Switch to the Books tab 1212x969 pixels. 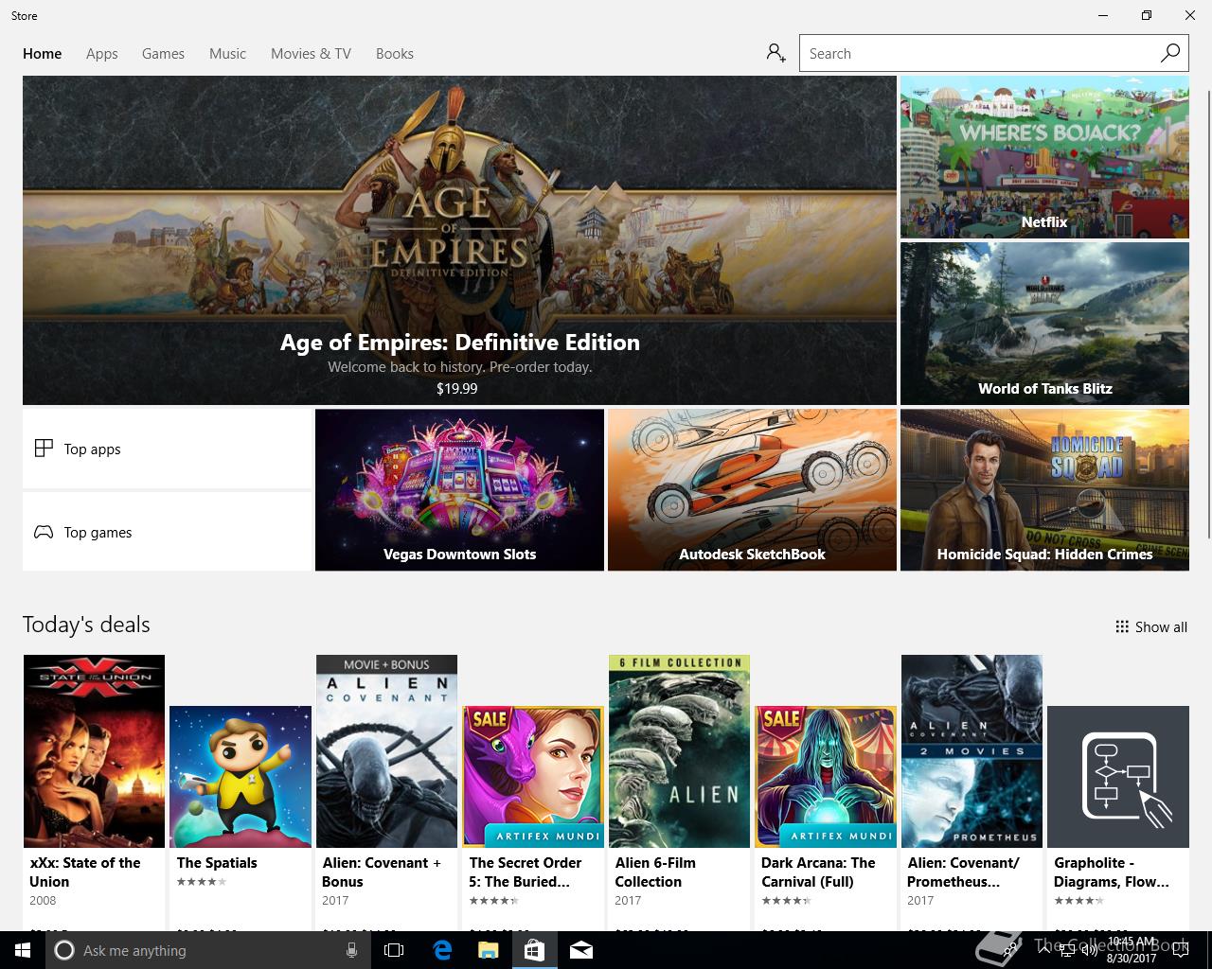pos(395,54)
